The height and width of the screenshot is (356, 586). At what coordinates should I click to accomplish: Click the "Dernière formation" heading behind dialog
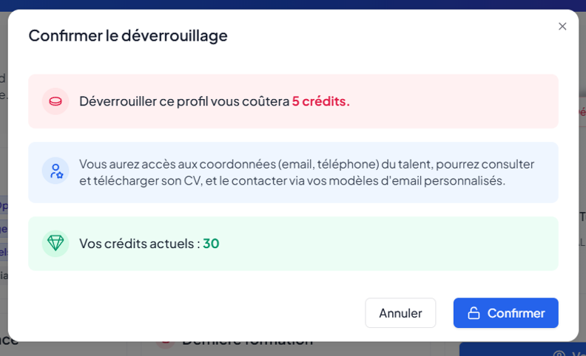tap(247, 344)
